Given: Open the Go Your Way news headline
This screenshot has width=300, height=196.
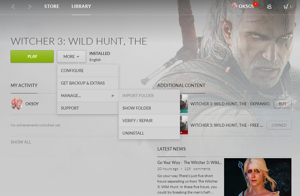Looking at the screenshot, I should [189, 162].
